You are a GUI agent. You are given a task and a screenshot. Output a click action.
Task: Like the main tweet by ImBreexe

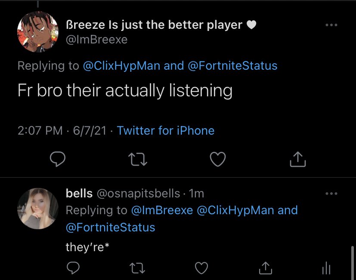[x=217, y=160]
